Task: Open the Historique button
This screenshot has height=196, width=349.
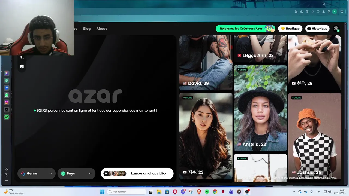Action: tap(317, 29)
